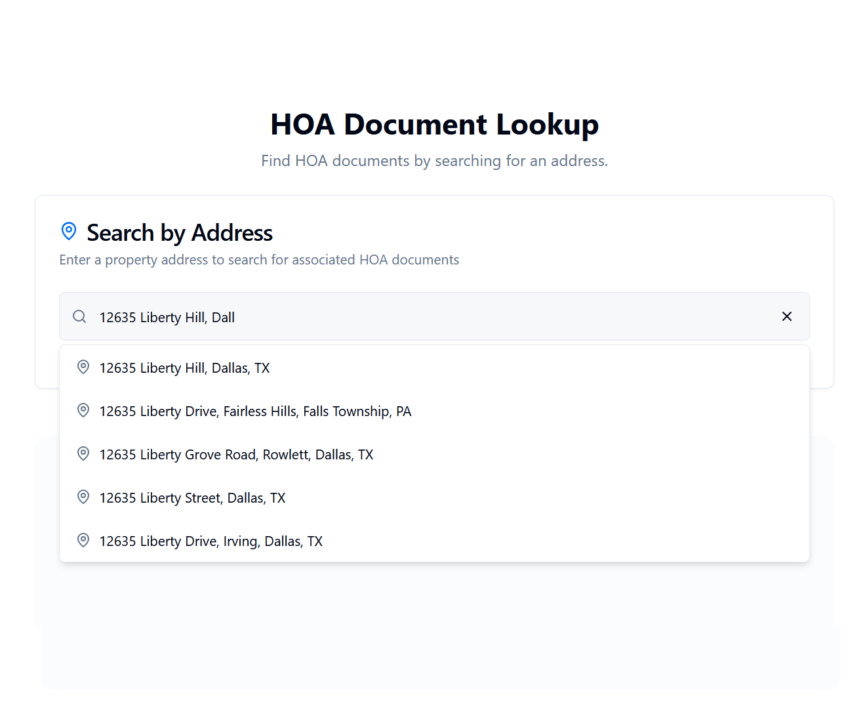Image resolution: width=863 pixels, height=712 pixels.
Task: Click the magnifier search icon in the address field
Action: coord(79,316)
